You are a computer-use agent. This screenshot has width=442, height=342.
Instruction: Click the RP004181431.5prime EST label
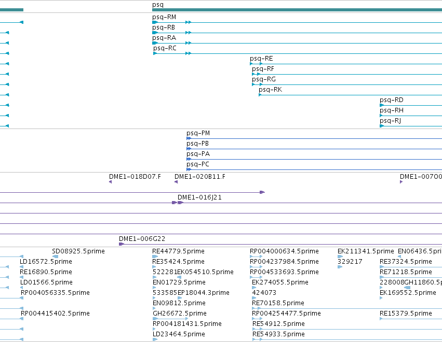click(187, 324)
